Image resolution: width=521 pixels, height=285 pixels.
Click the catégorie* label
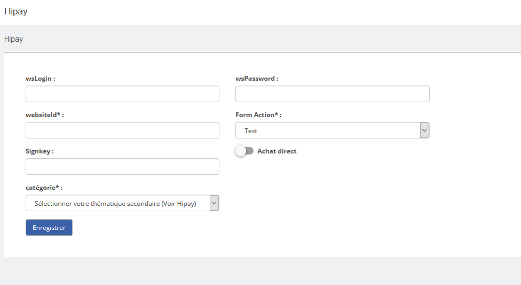(44, 188)
